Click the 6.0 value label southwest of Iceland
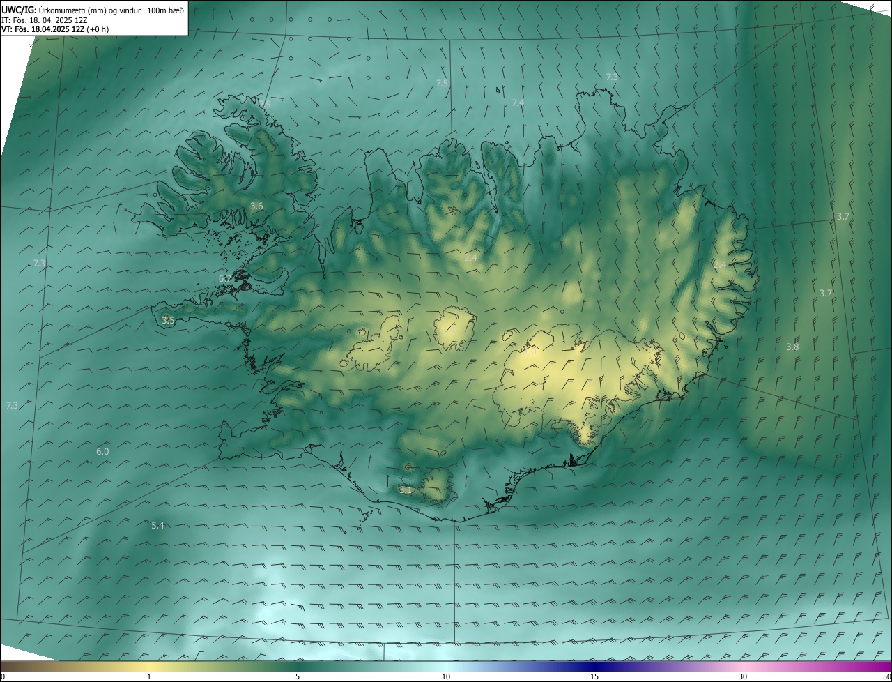The image size is (892, 682). coord(102,452)
